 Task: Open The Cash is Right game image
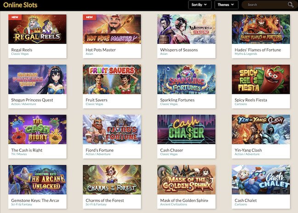(x=37, y=130)
